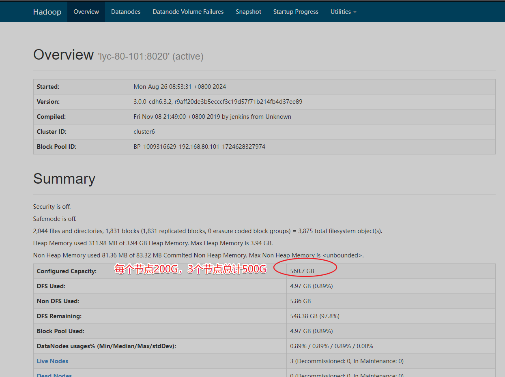Switch to the Overview tab
This screenshot has width=505, height=377.
point(86,12)
